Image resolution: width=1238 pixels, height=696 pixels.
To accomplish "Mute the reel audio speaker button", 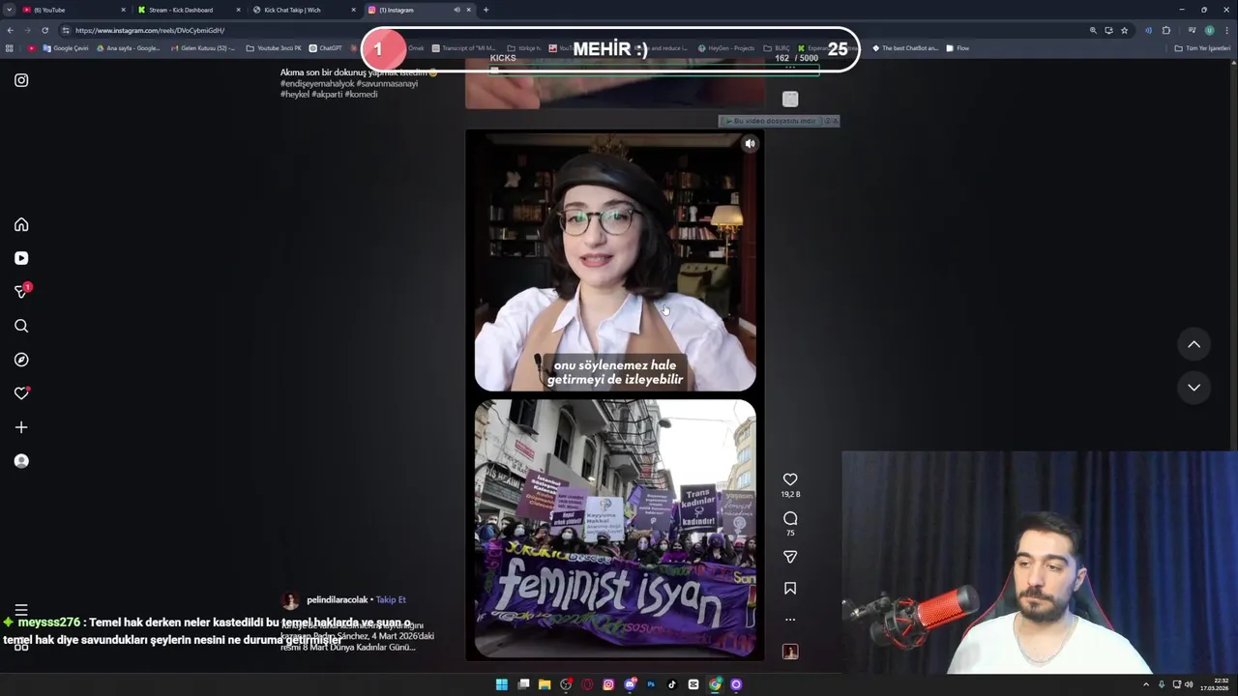I will [x=750, y=144].
